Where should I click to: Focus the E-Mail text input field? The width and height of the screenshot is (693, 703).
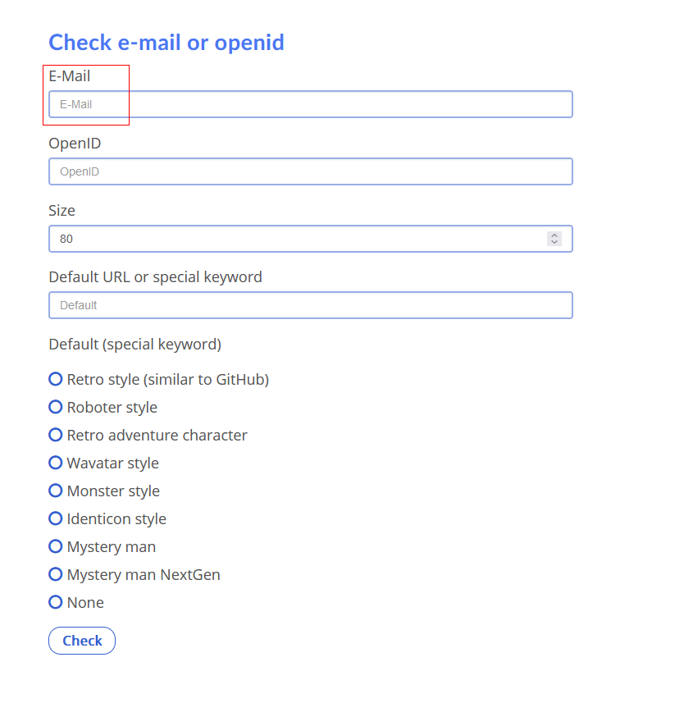click(x=310, y=104)
